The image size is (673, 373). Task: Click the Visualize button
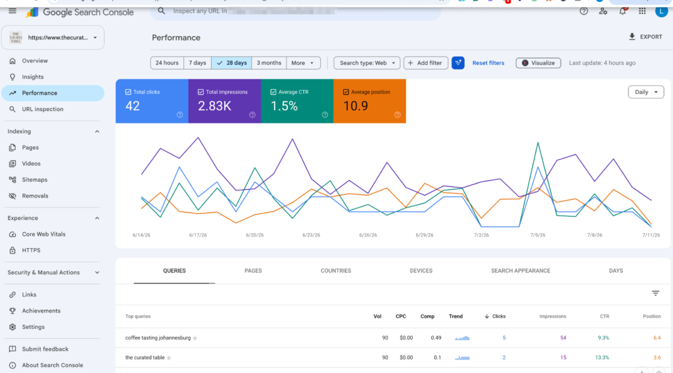(x=538, y=63)
